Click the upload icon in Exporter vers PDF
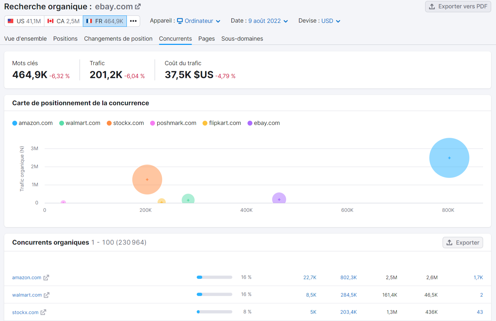The height and width of the screenshot is (321, 496). tap(432, 6)
